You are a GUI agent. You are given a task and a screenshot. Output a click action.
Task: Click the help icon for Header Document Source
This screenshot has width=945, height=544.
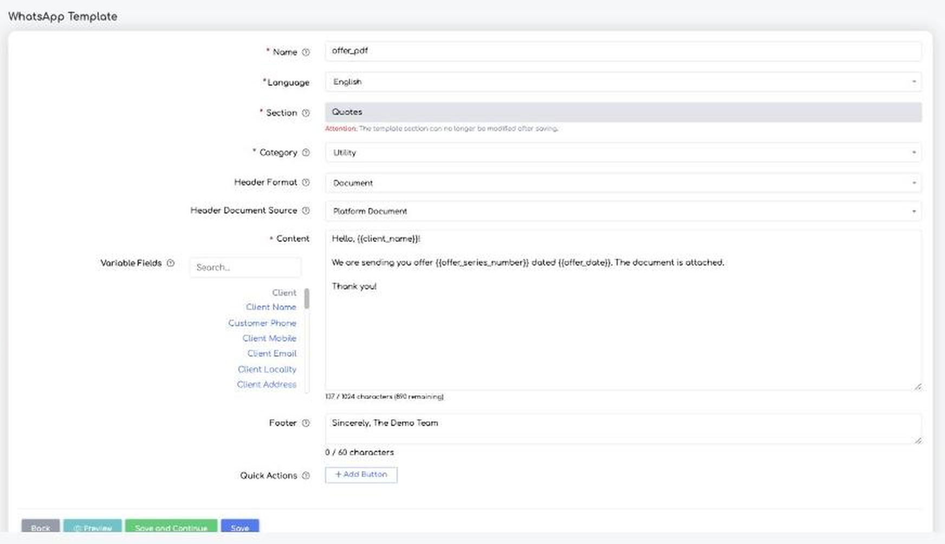tap(306, 210)
